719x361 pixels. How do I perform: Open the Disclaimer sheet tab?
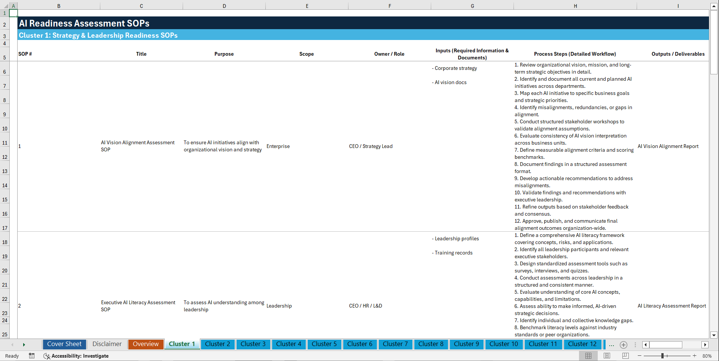point(107,344)
